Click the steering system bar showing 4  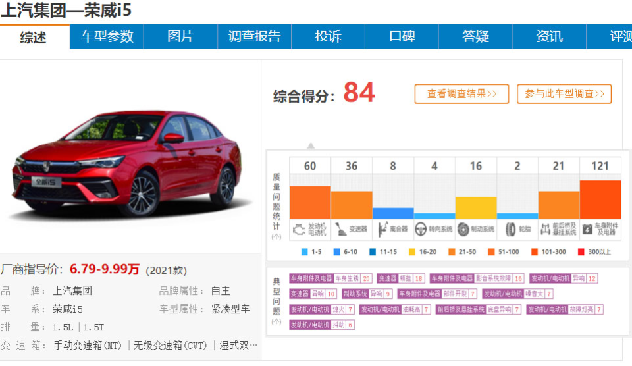click(434, 216)
